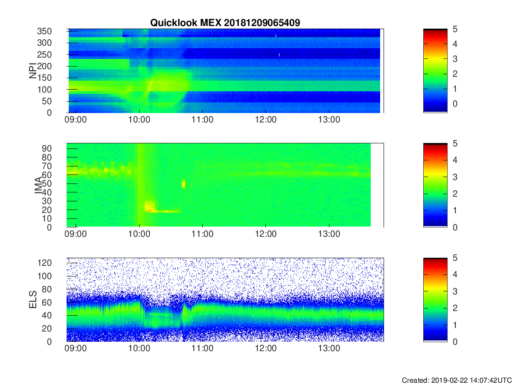Viewport: 512px width, 384px height.
Task: Click the 3 label on NPI color bar
Action: [456, 59]
